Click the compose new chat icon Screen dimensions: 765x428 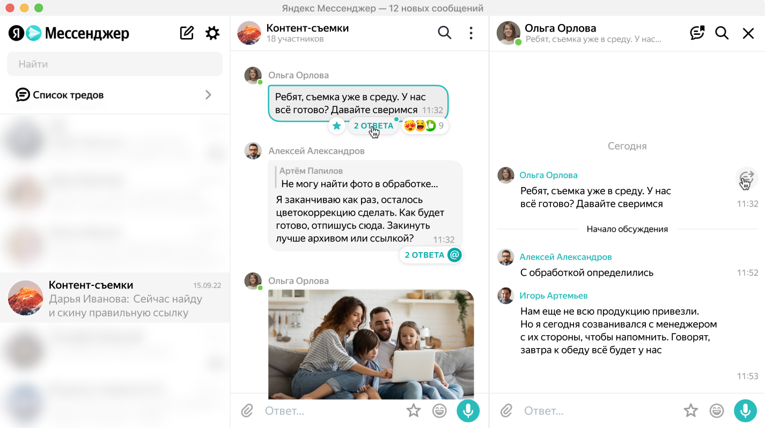tap(187, 33)
